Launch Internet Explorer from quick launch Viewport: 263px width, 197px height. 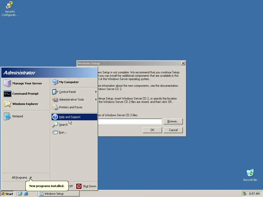(26, 194)
